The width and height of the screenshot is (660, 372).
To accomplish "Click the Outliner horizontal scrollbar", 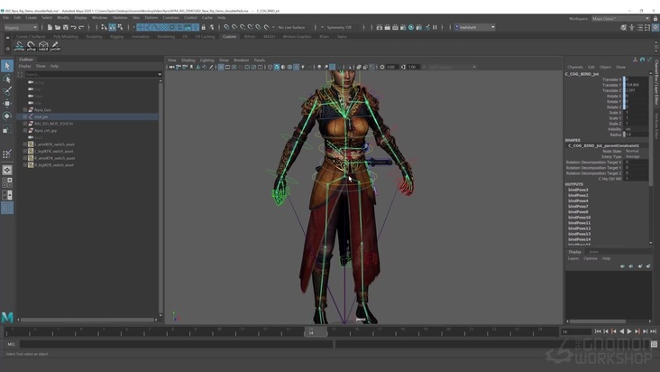I will (x=87, y=320).
